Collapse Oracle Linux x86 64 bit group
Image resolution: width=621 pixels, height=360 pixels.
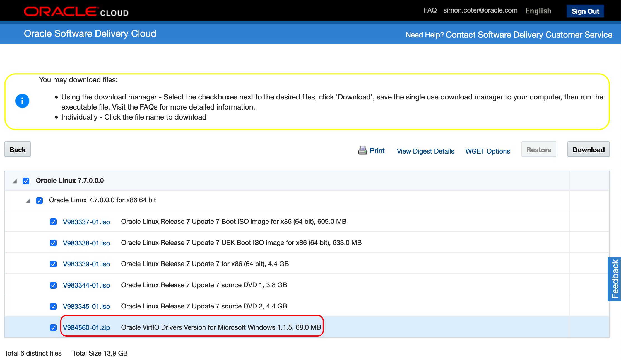[x=28, y=201]
